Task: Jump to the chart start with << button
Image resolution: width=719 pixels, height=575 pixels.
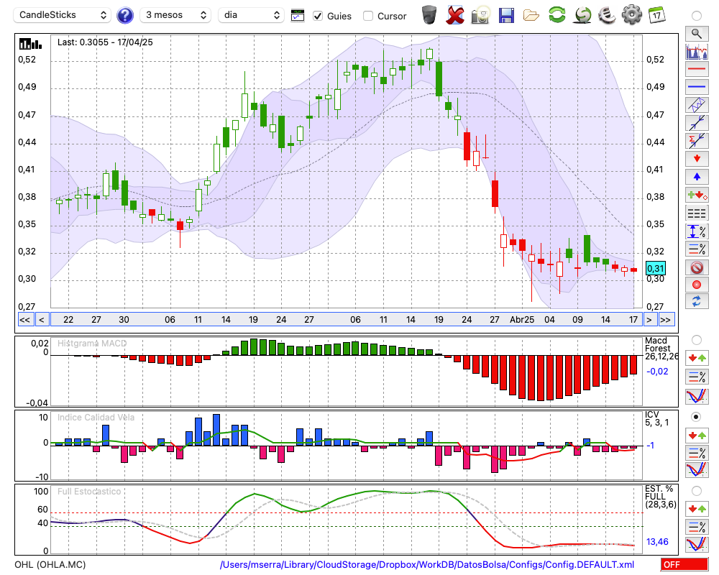Action: (24, 320)
